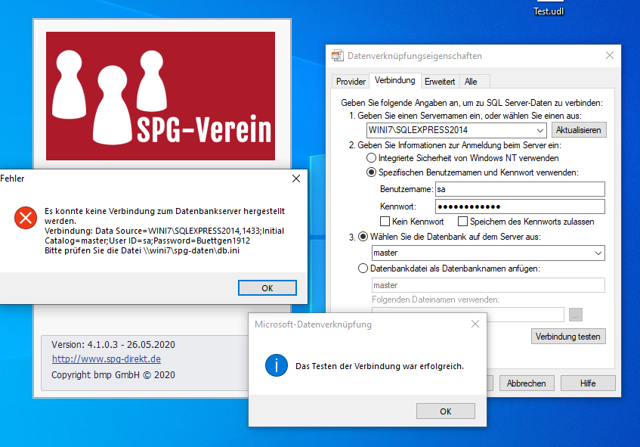Click the blue info icon in Microsoft-Datenverknüpfung

click(277, 365)
